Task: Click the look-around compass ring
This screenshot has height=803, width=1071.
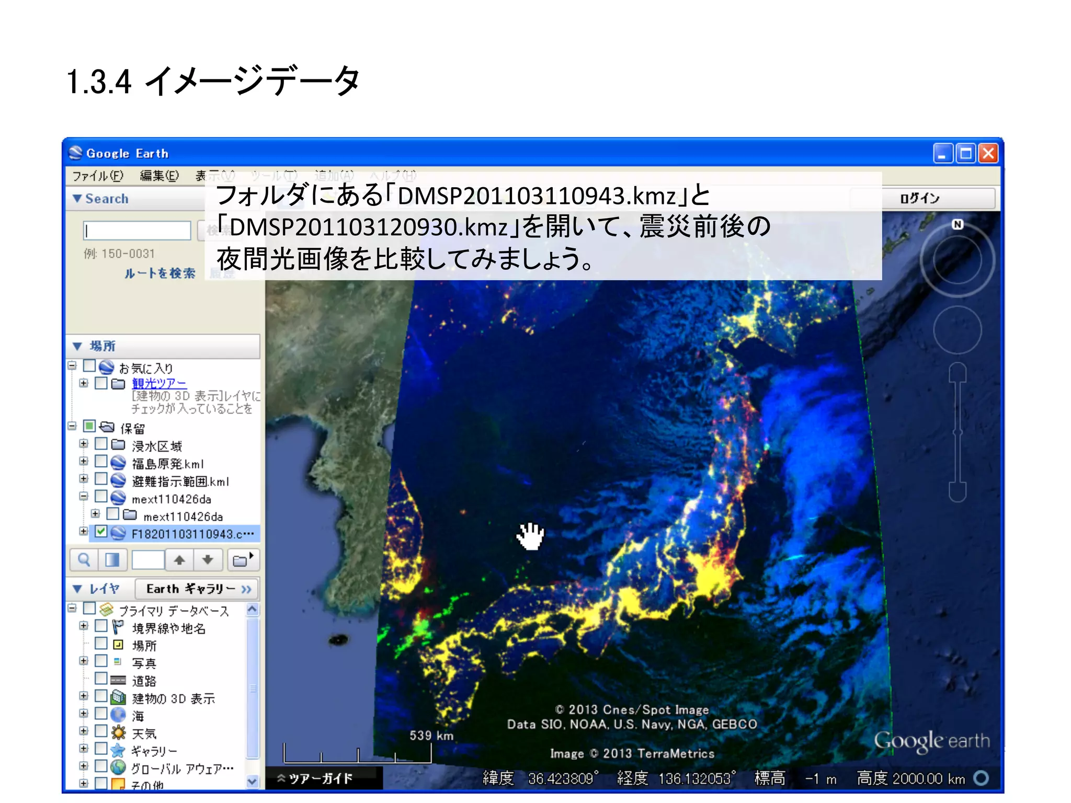Action: [957, 261]
